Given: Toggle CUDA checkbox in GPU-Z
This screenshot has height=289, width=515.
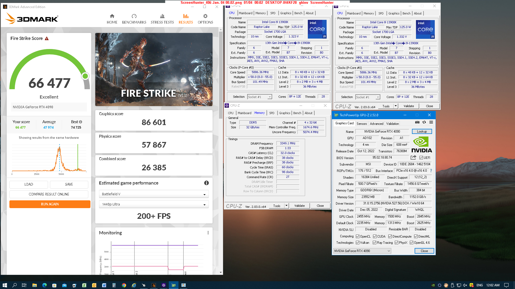Looking at the screenshot, I should tap(375, 237).
